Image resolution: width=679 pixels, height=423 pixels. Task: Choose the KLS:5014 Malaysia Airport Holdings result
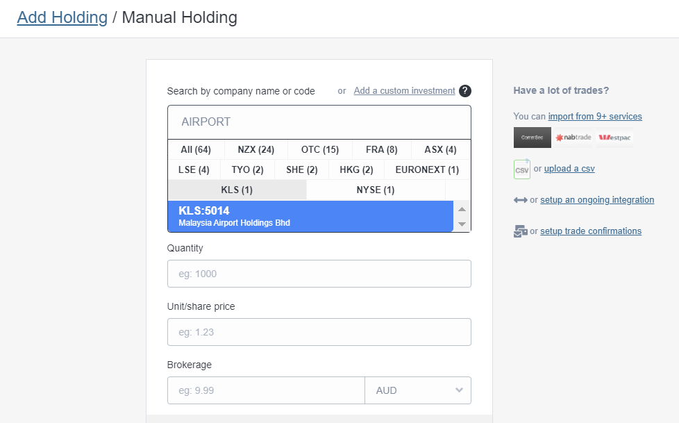tap(310, 216)
